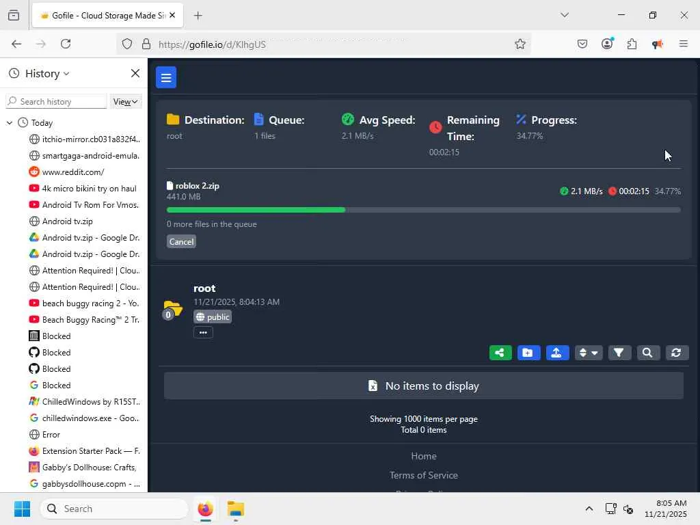Click the tracking protection shield icon

tap(127, 44)
